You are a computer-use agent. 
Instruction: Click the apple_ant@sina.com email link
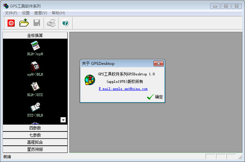pos(123,89)
